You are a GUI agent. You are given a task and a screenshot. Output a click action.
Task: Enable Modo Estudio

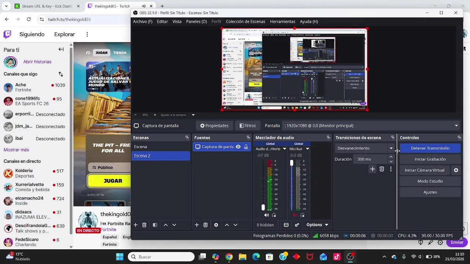click(x=430, y=181)
